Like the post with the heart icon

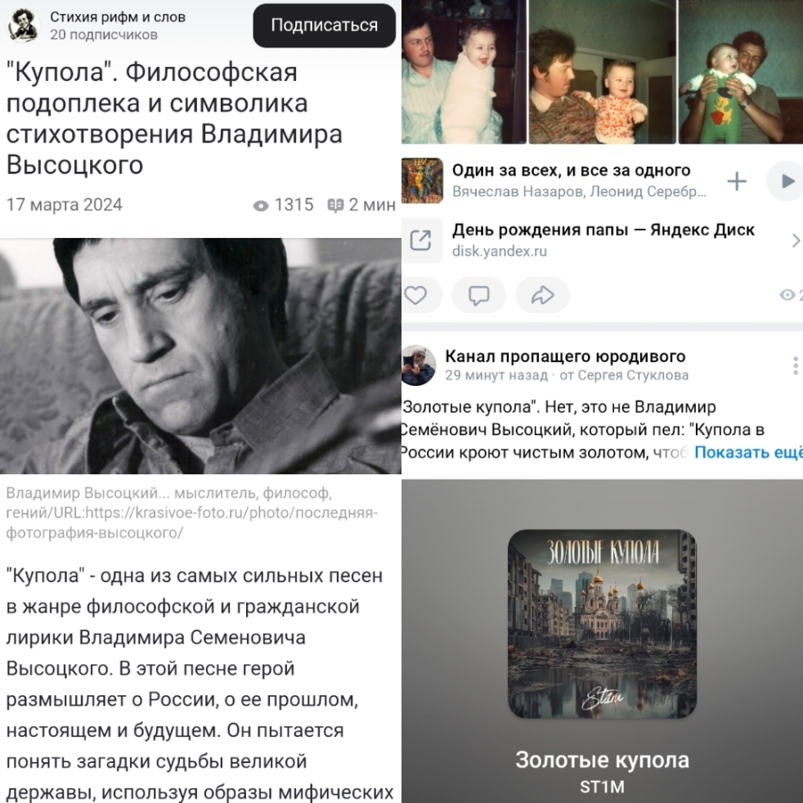tap(416, 295)
